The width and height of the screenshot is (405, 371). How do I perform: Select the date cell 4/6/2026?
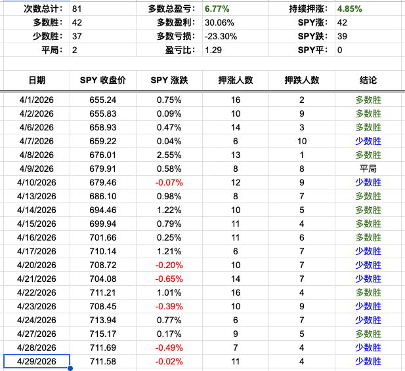pos(37,127)
